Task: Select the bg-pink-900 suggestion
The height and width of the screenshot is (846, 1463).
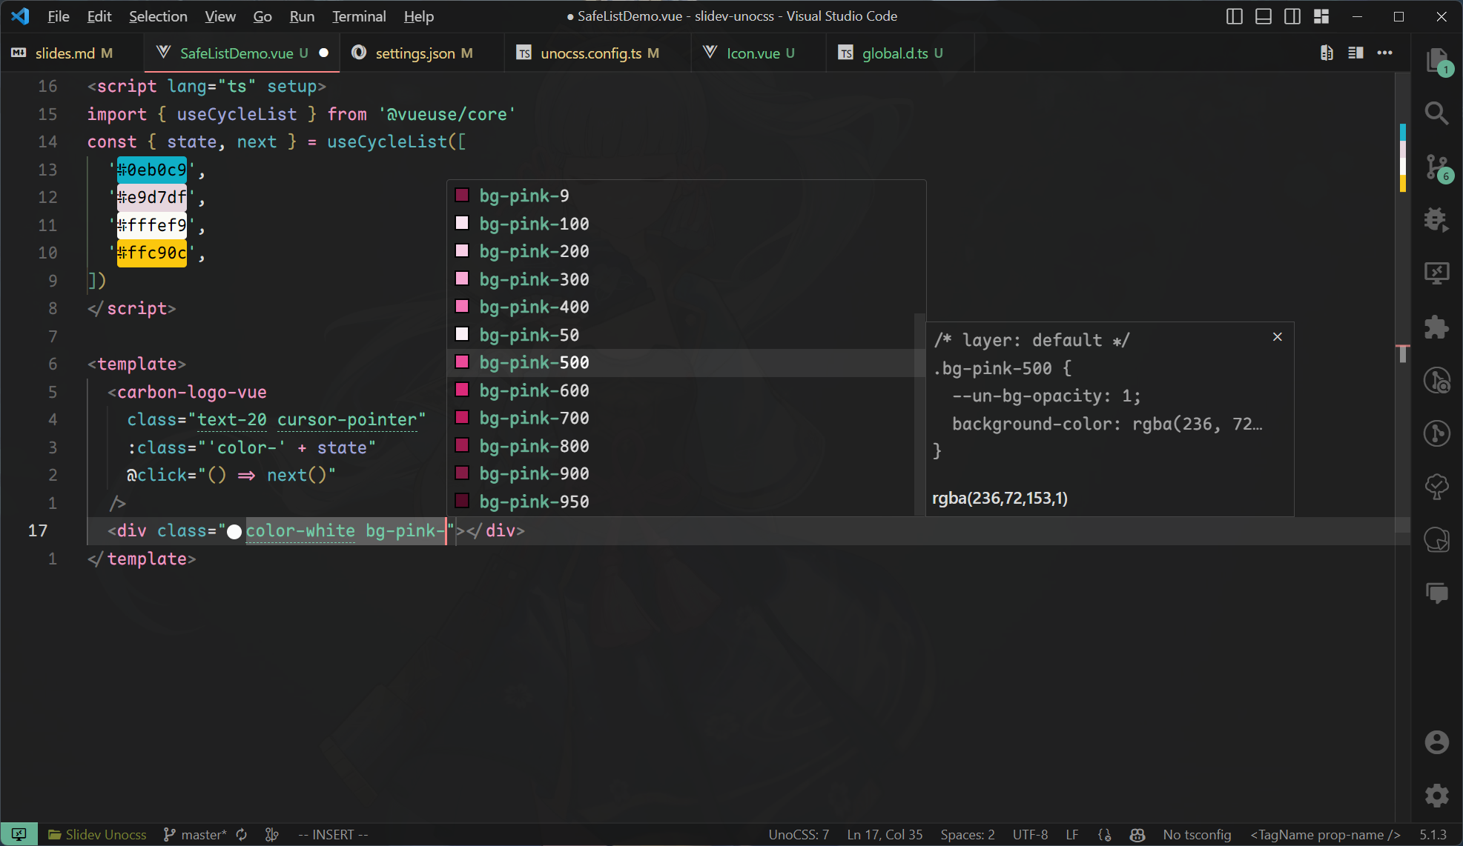Action: (682, 473)
